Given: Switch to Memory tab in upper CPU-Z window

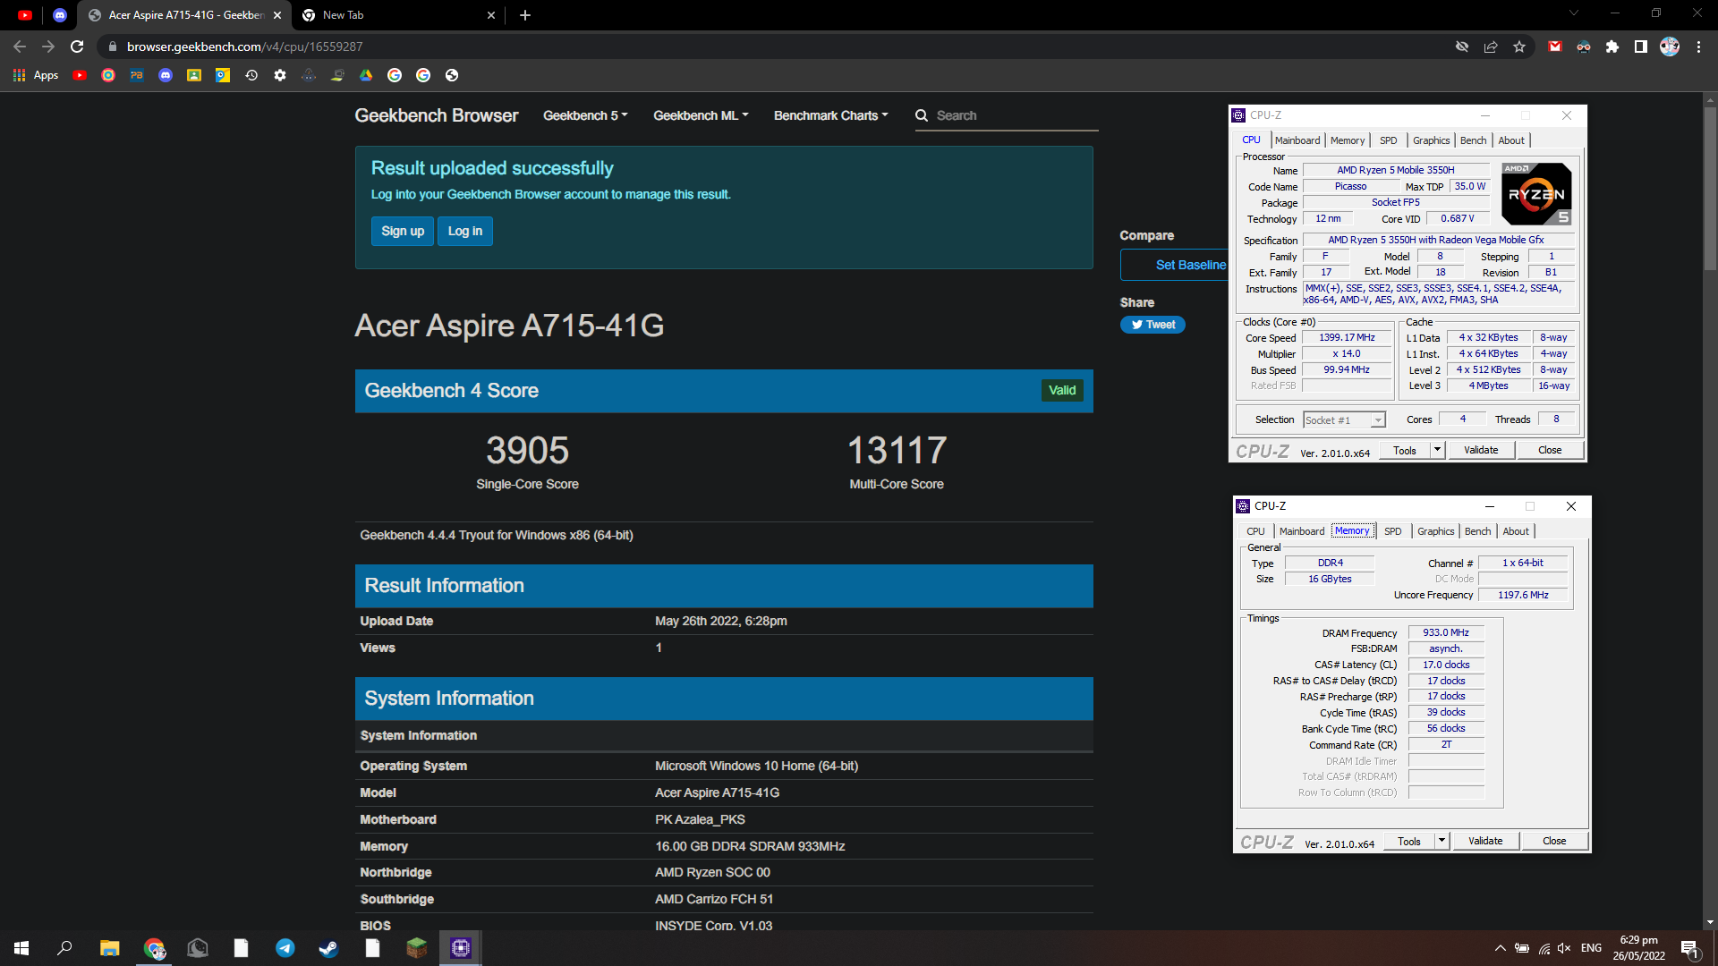Looking at the screenshot, I should [1348, 140].
